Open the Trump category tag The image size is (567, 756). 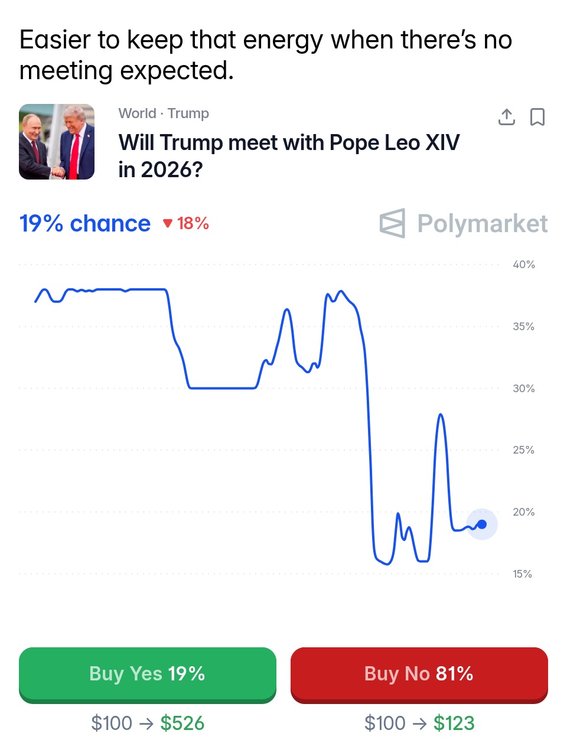click(x=188, y=113)
